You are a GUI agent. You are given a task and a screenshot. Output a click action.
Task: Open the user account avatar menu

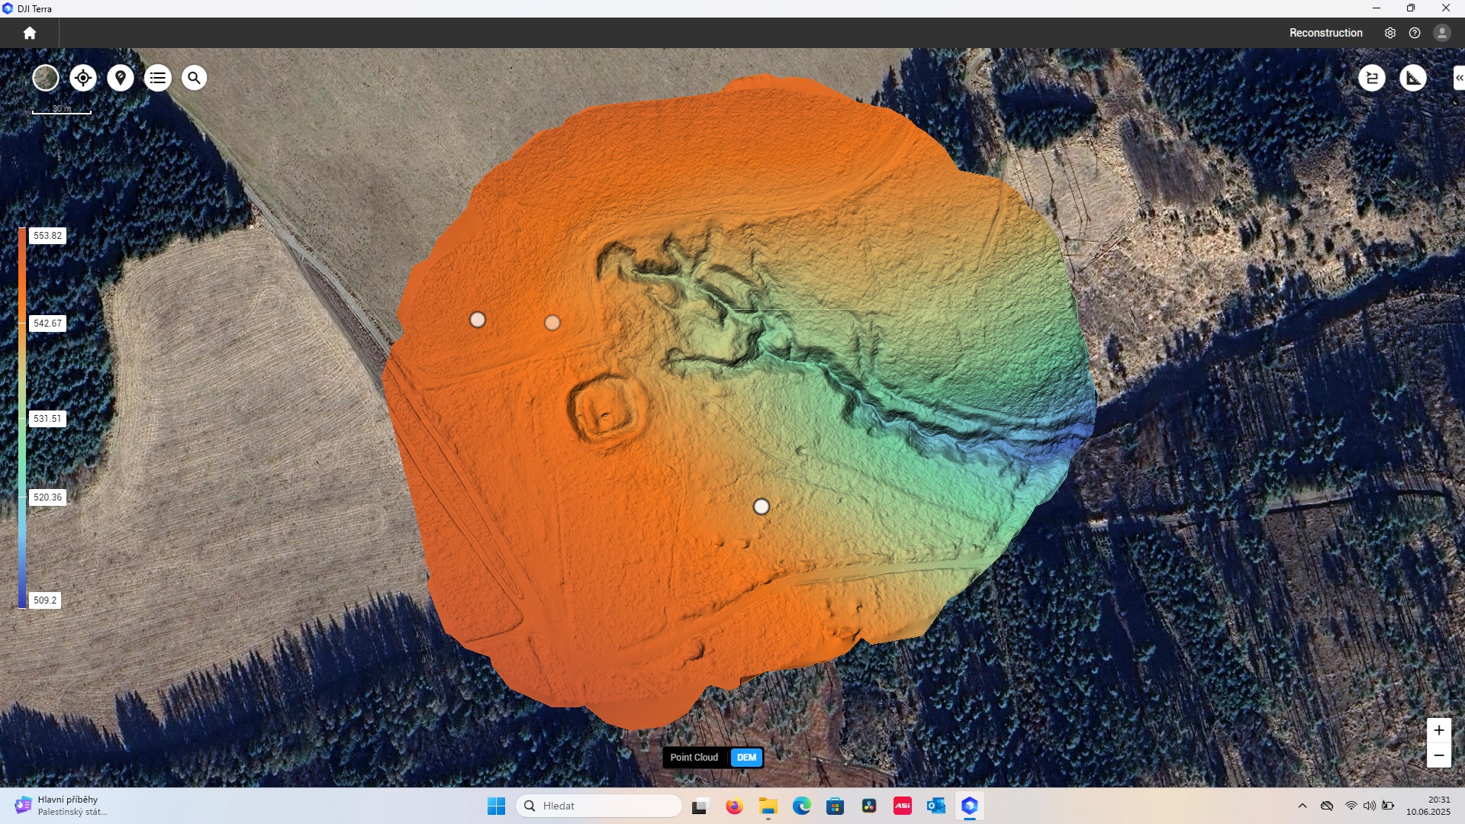pos(1441,33)
